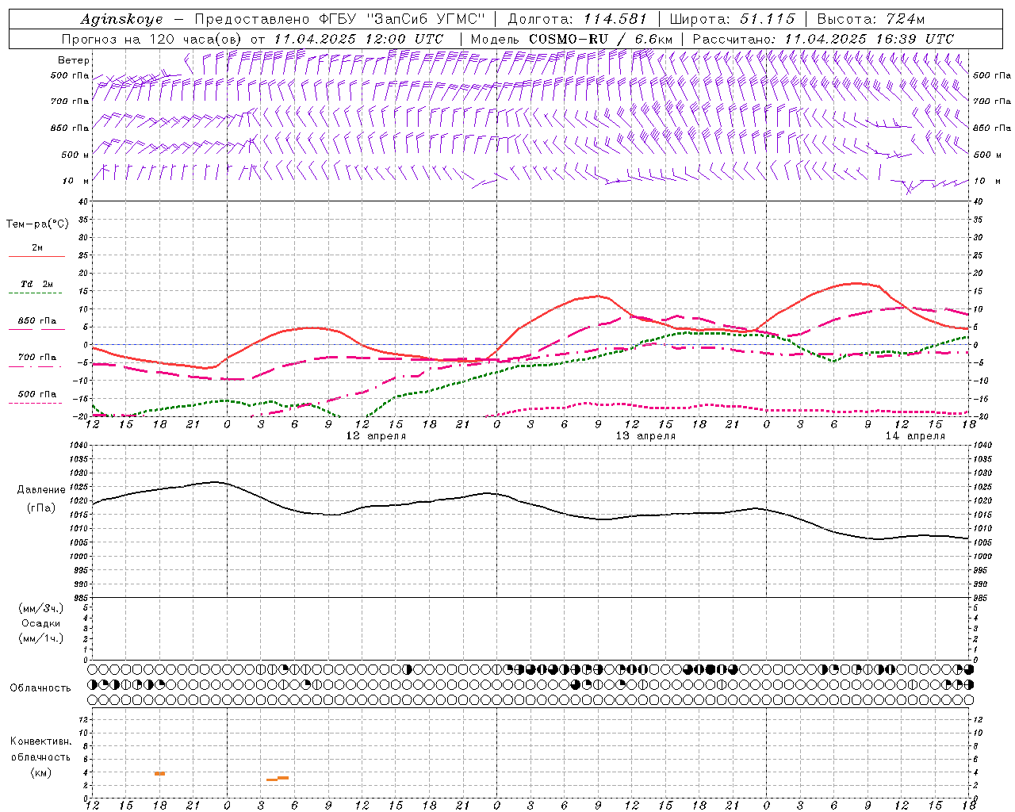Click the 13 апреля date label
This screenshot has width=1015, height=812.
(645, 436)
